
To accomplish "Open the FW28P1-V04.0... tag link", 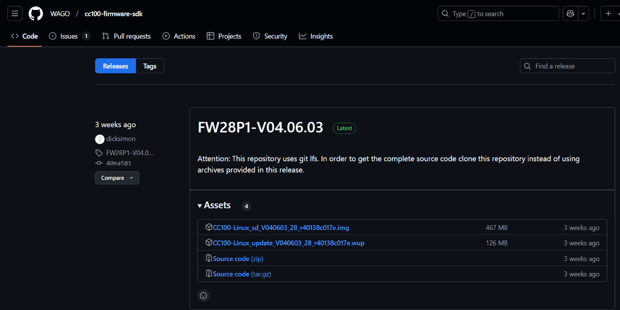I will (x=130, y=153).
